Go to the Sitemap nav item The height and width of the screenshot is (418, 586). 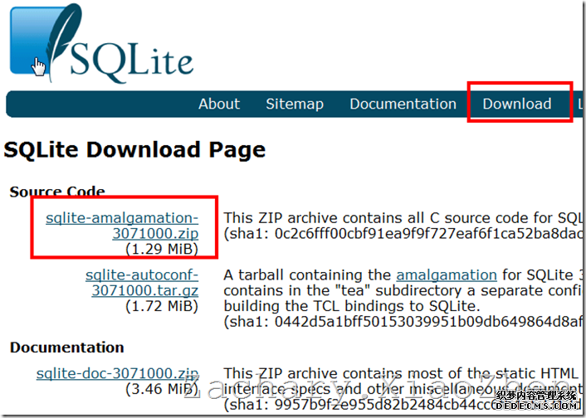[295, 104]
